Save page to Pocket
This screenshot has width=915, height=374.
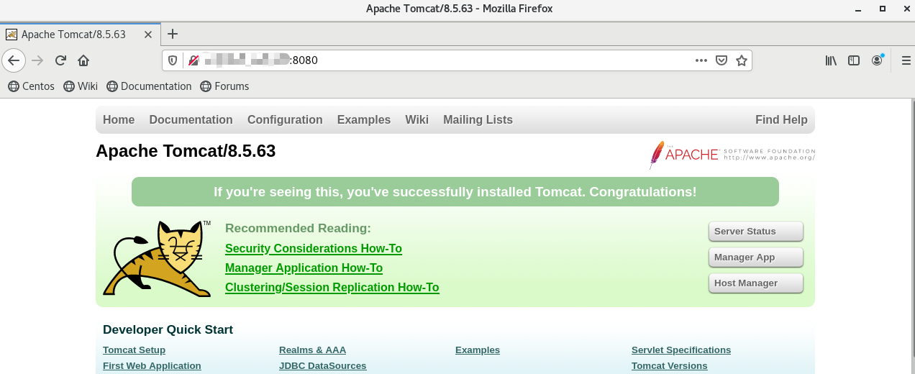point(721,60)
